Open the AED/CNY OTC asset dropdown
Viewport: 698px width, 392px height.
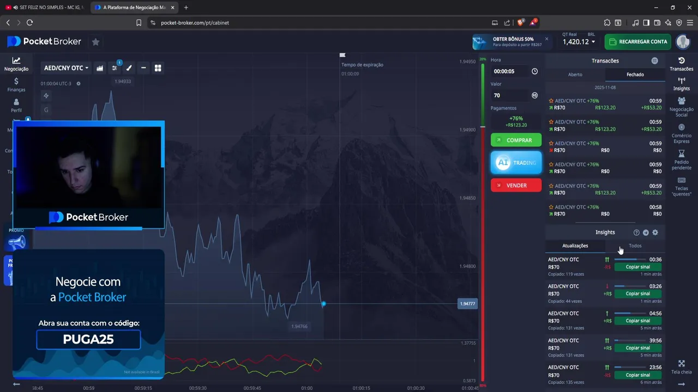pos(66,68)
